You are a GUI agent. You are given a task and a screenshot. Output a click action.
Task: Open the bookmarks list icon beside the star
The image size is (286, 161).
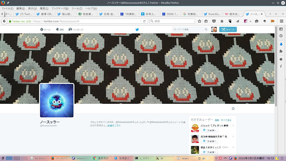pyautogui.click(x=206, y=21)
